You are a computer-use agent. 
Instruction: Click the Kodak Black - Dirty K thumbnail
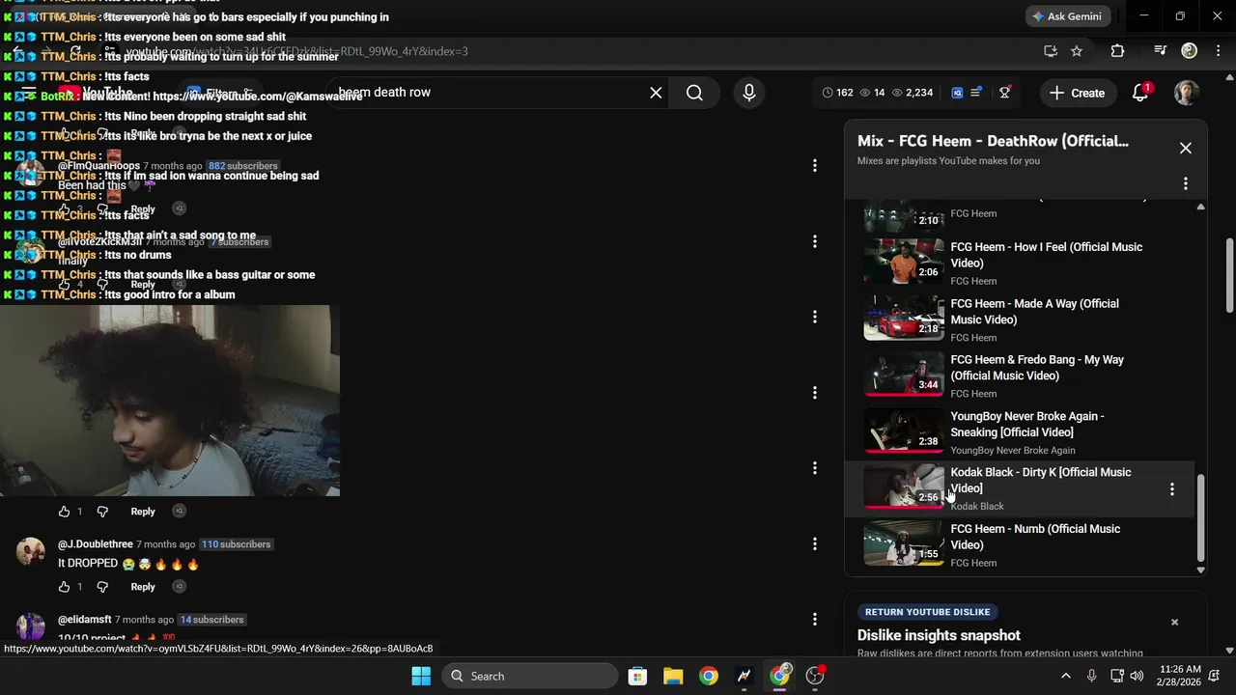click(x=904, y=486)
